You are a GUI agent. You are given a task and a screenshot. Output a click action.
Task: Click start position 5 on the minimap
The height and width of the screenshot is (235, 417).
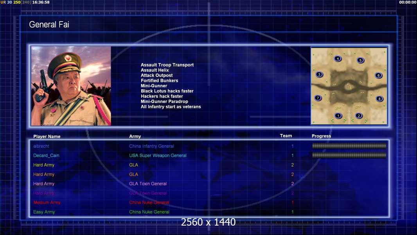(360, 60)
